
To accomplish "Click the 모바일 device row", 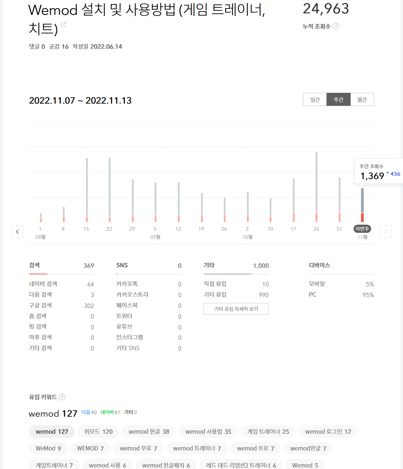I will 341,284.
